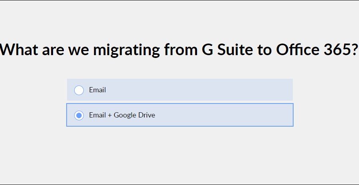Image resolution: width=359 pixels, height=185 pixels.
Task: Switch the selection to Email only
Action: pyautogui.click(x=79, y=90)
